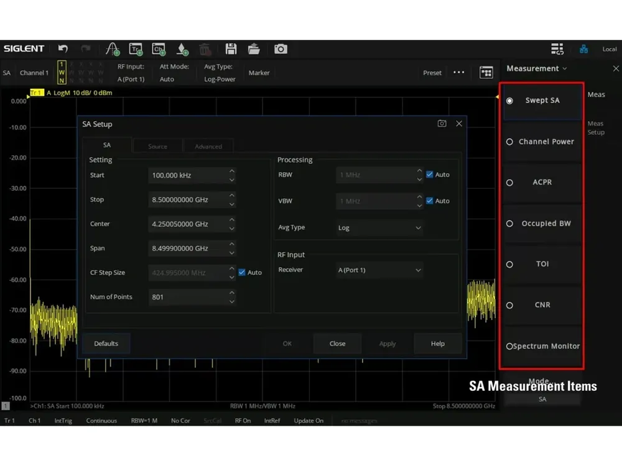Click the Defaults button
622x466 pixels.
point(106,344)
